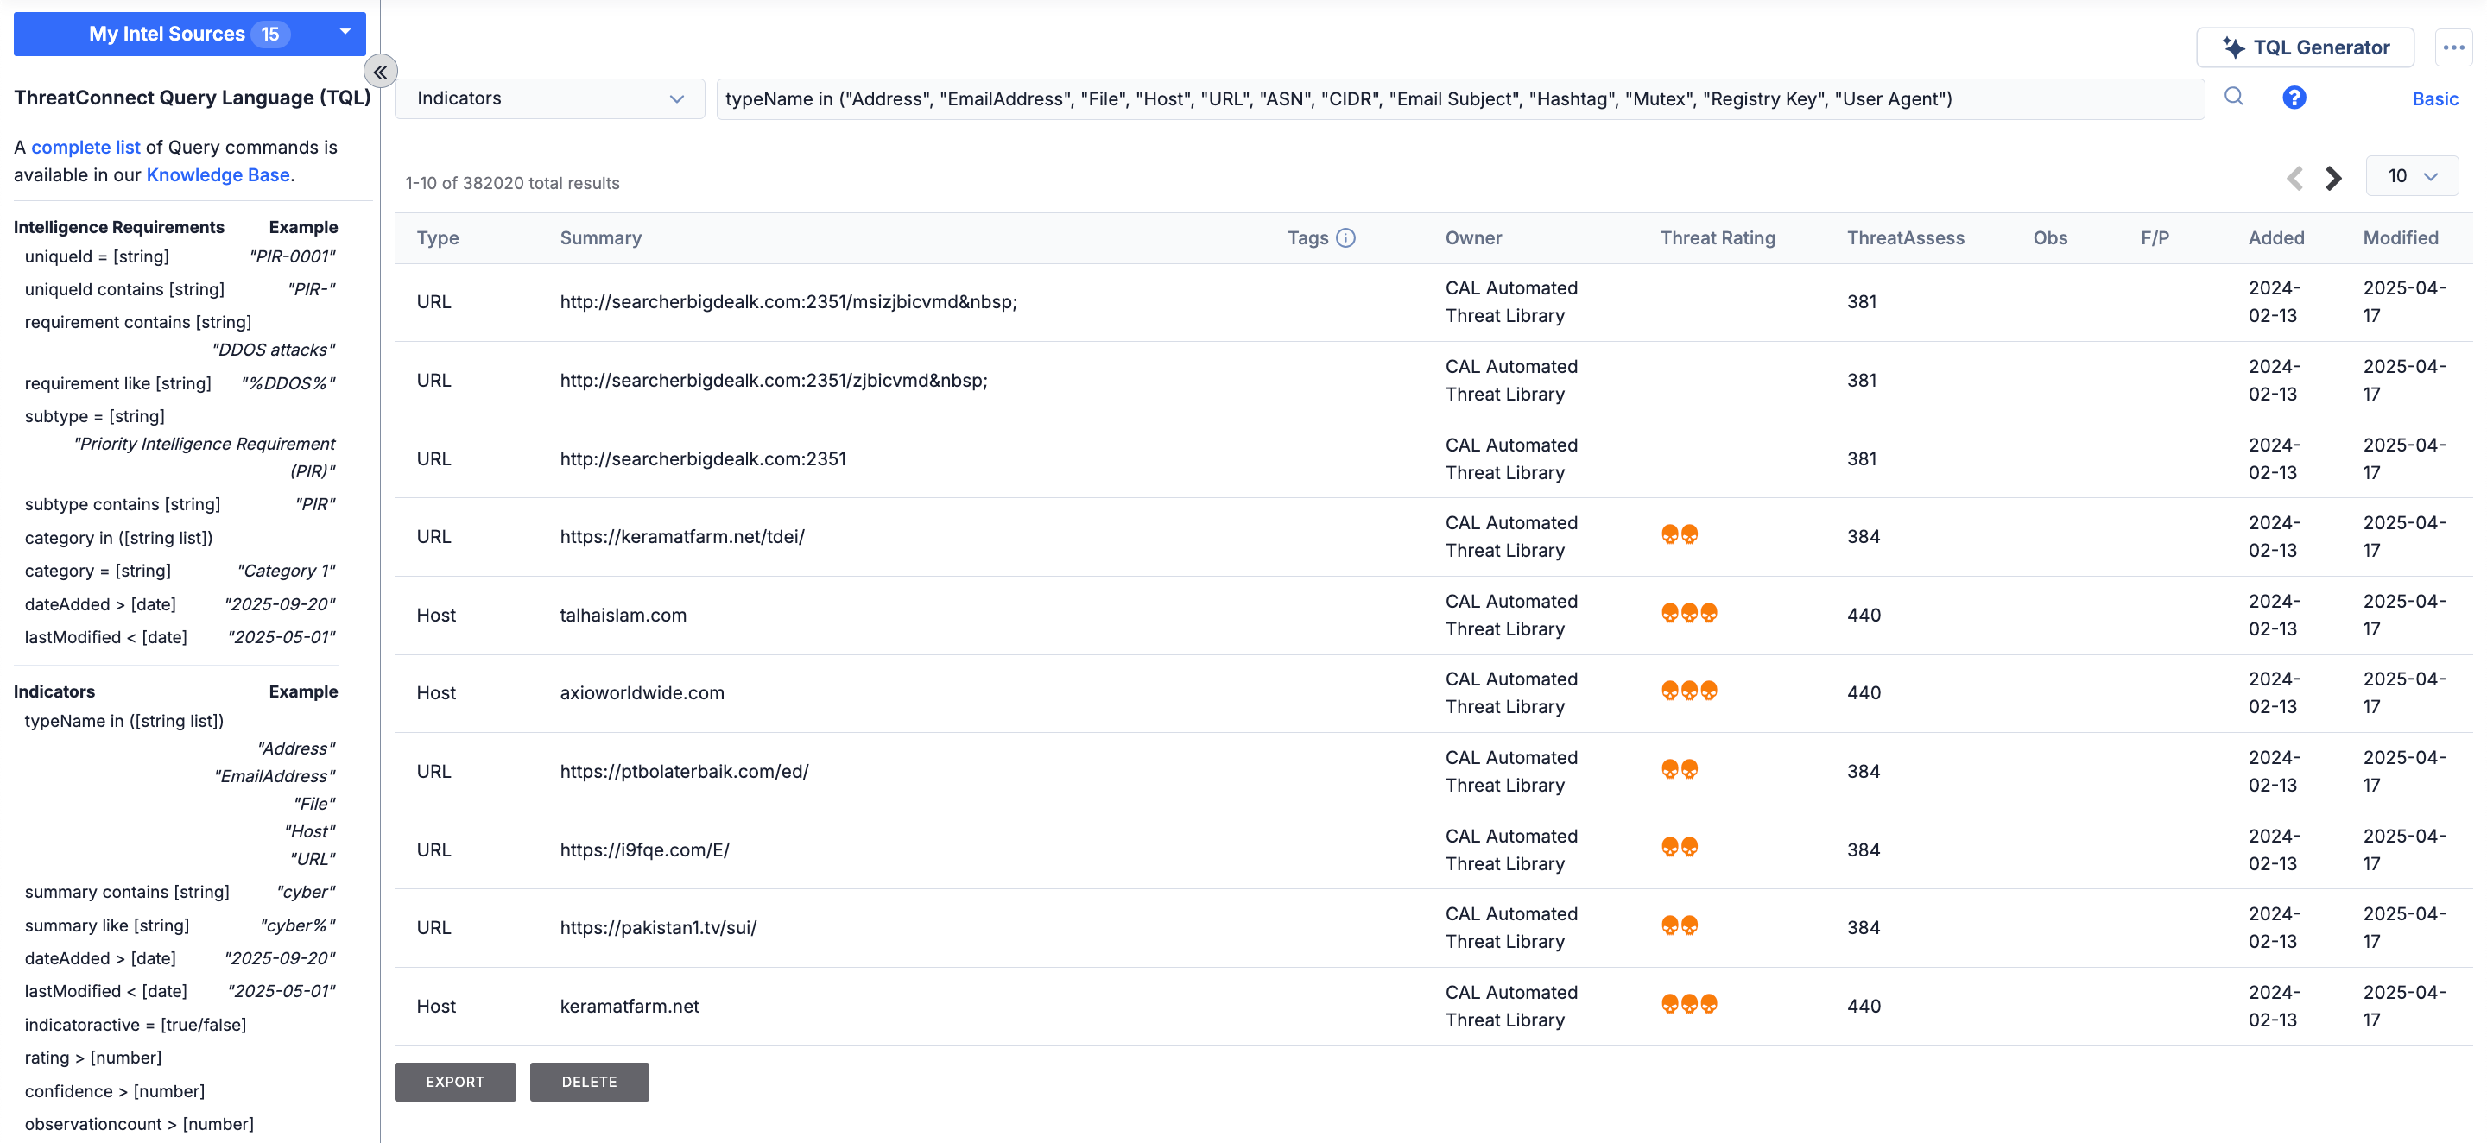Viewport: 2487px width, 1143px height.
Task: Switch to Basic search mode
Action: (2434, 98)
